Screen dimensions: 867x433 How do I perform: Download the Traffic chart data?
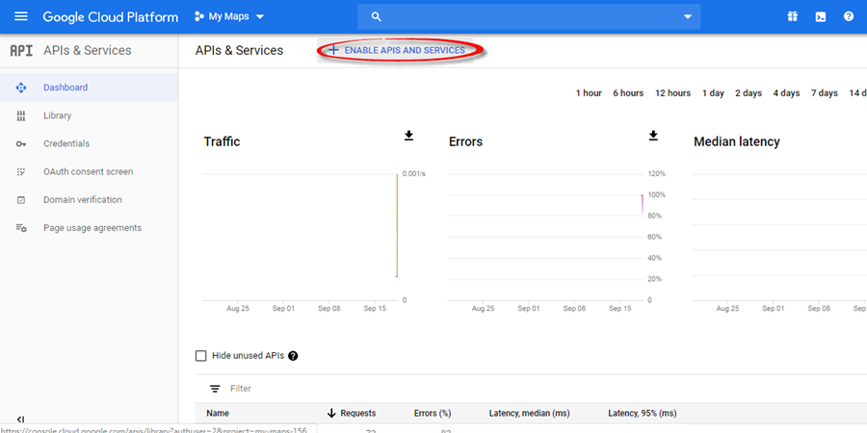tap(408, 136)
